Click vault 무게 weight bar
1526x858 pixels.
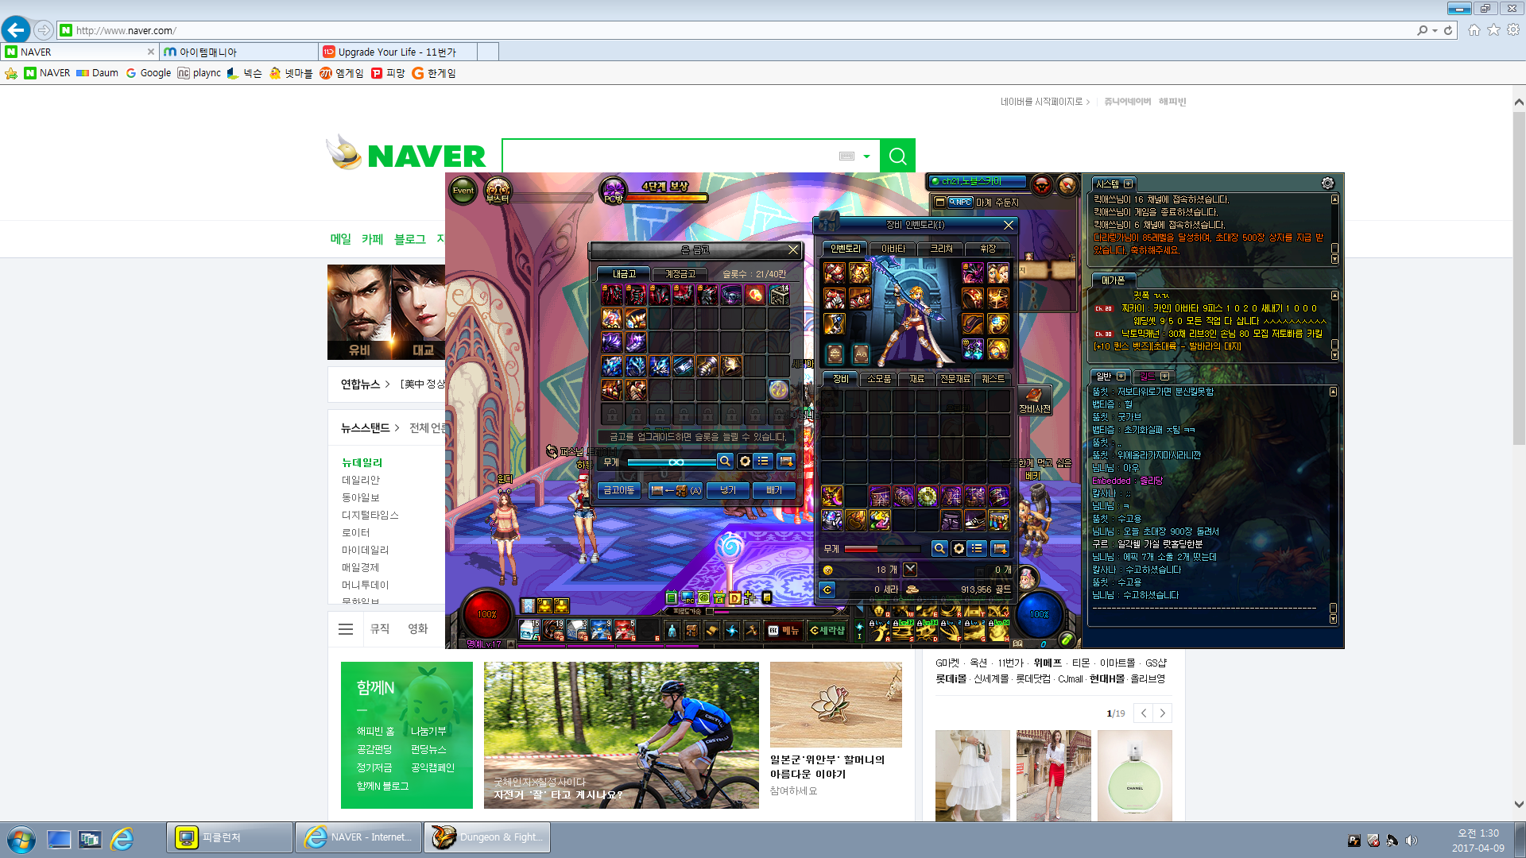[x=672, y=462]
